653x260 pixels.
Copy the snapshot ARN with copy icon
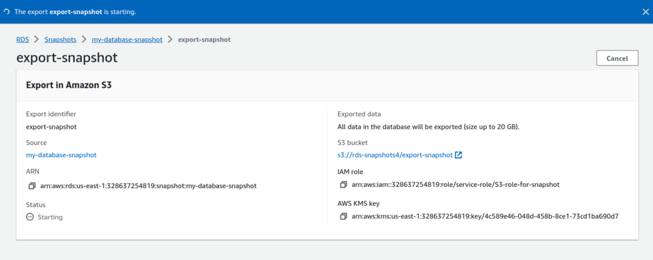click(x=32, y=186)
